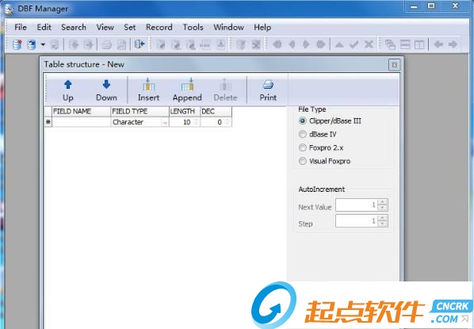Click the tile windows horizontally icon
474x329 pixels.
(x=405, y=44)
